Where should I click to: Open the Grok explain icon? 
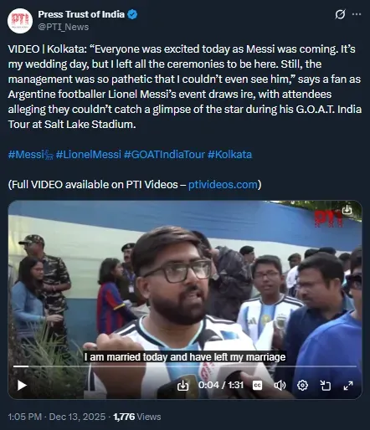point(340,14)
